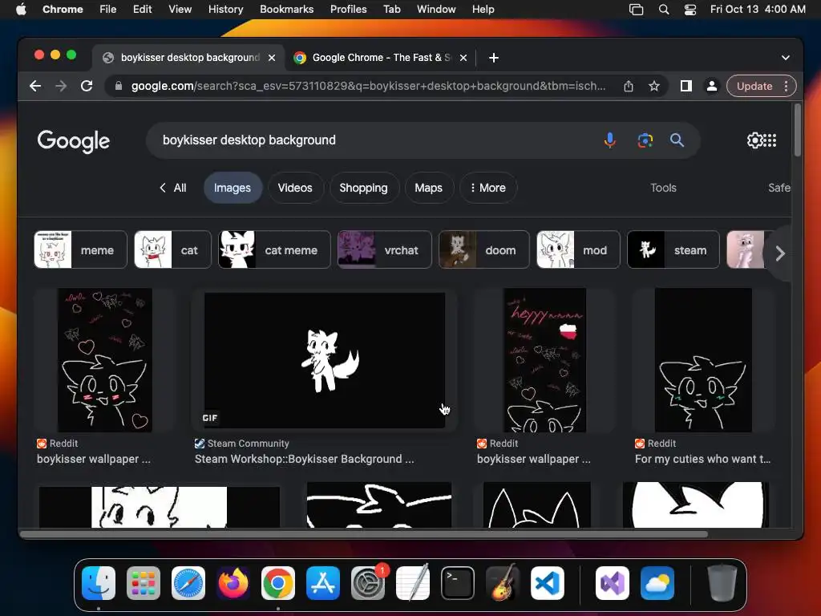Open Spotlight search in menu bar
The image size is (821, 616).
pyautogui.click(x=663, y=10)
